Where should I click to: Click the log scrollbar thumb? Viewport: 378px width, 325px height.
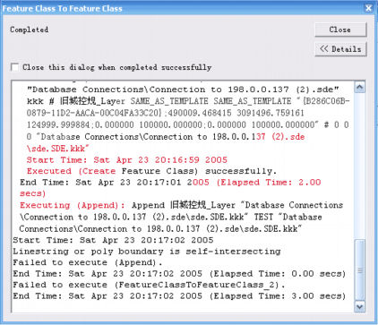click(359, 270)
